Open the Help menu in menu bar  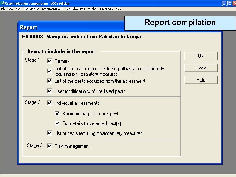click(x=118, y=9)
